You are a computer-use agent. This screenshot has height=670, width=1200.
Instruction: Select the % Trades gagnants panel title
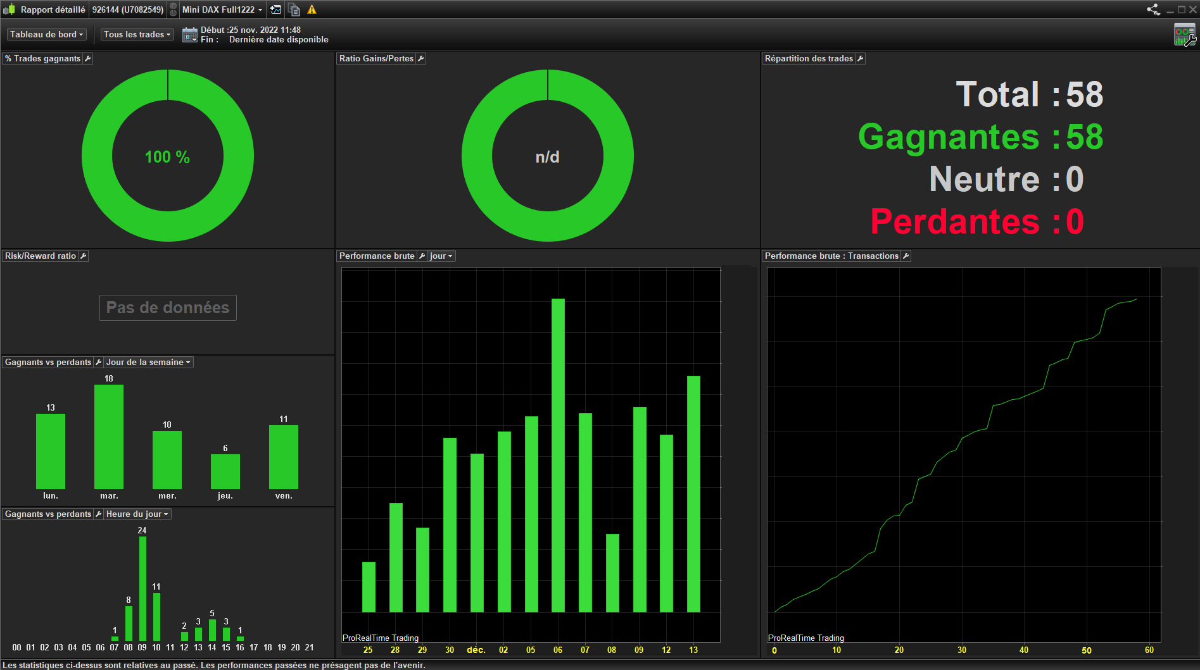(x=43, y=58)
